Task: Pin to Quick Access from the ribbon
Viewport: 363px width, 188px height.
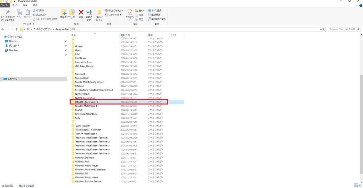Action: point(8,15)
